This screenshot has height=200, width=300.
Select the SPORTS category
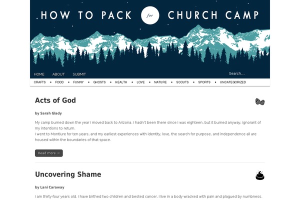coord(204,82)
